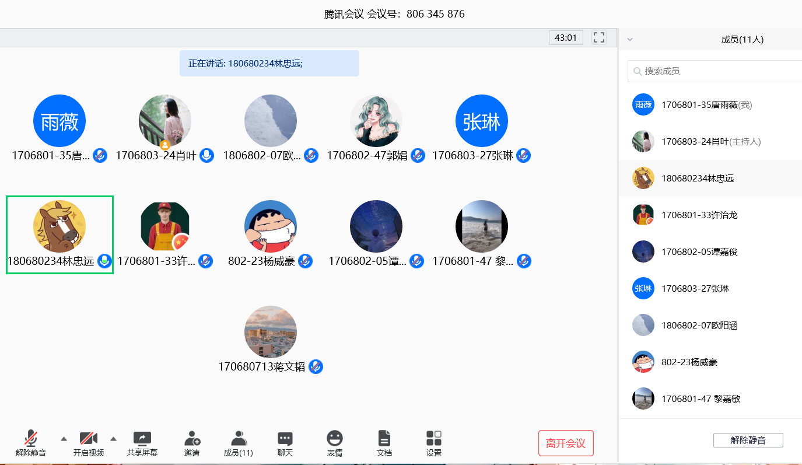
Task: Expand video options arrow next to 开启视频
Action: [x=113, y=439]
